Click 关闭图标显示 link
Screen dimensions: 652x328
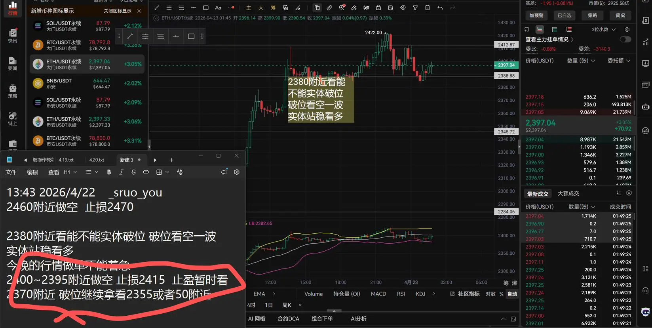tap(117, 11)
